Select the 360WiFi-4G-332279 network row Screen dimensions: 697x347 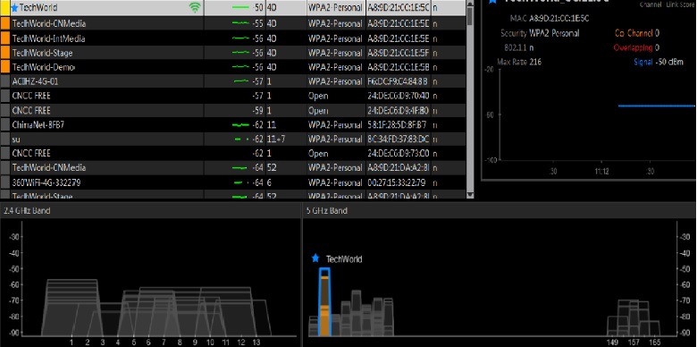click(233, 182)
